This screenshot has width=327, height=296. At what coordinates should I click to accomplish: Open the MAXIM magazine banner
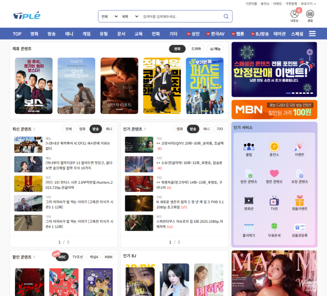point(274,273)
